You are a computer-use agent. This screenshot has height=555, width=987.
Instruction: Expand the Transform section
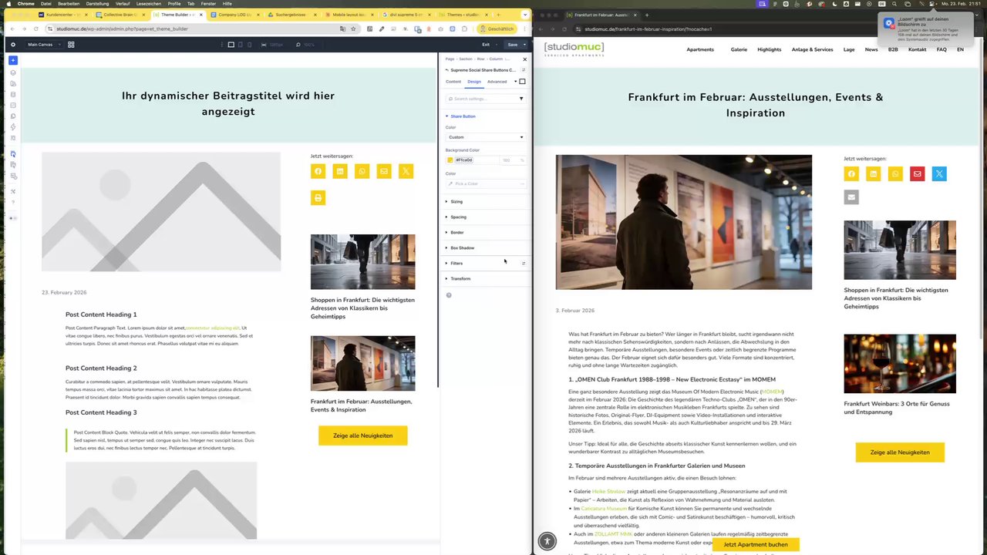pos(460,279)
